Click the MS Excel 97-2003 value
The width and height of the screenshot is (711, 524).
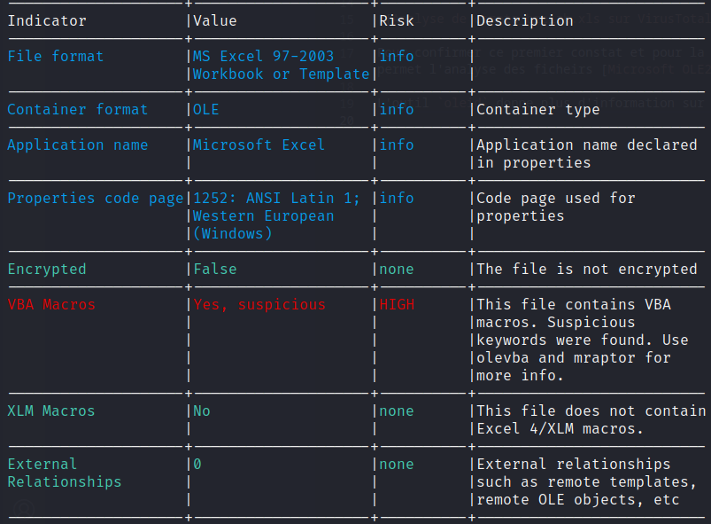pyautogui.click(x=264, y=56)
